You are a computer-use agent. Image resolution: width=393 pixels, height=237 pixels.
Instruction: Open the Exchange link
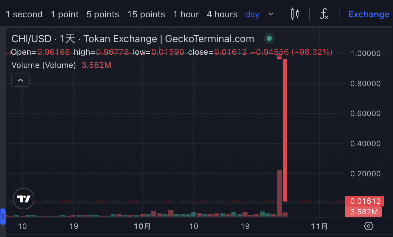[x=369, y=14]
